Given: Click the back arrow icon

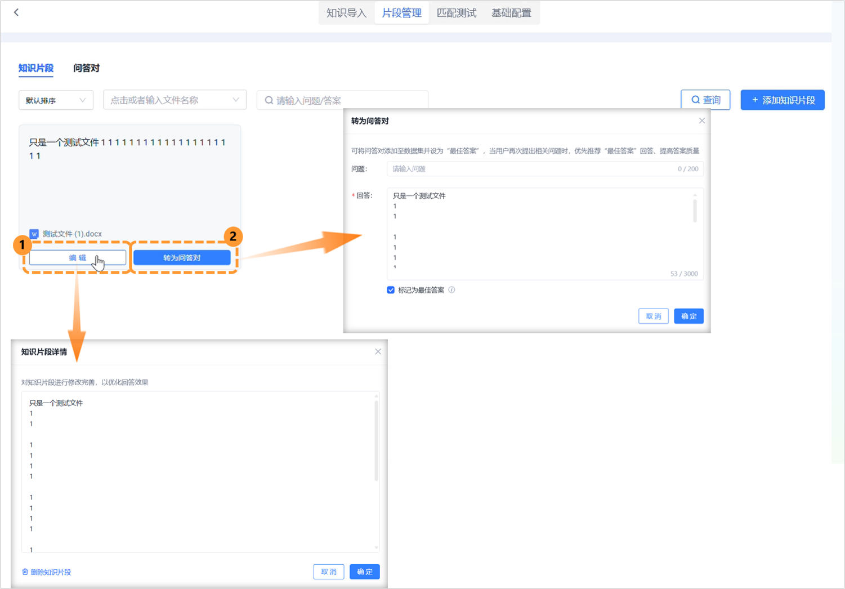Looking at the screenshot, I should pos(16,12).
